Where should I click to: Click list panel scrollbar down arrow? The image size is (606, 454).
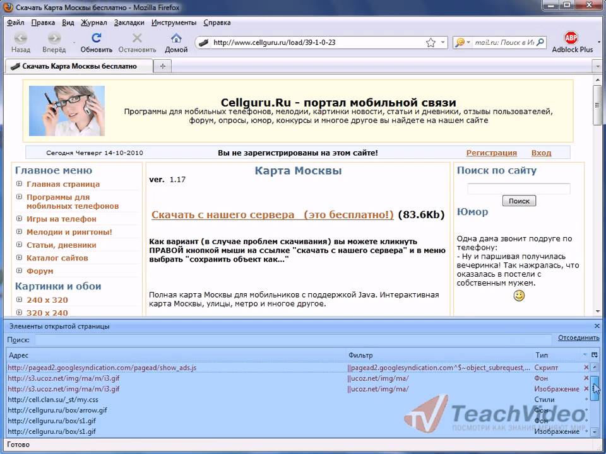pyautogui.click(x=595, y=432)
